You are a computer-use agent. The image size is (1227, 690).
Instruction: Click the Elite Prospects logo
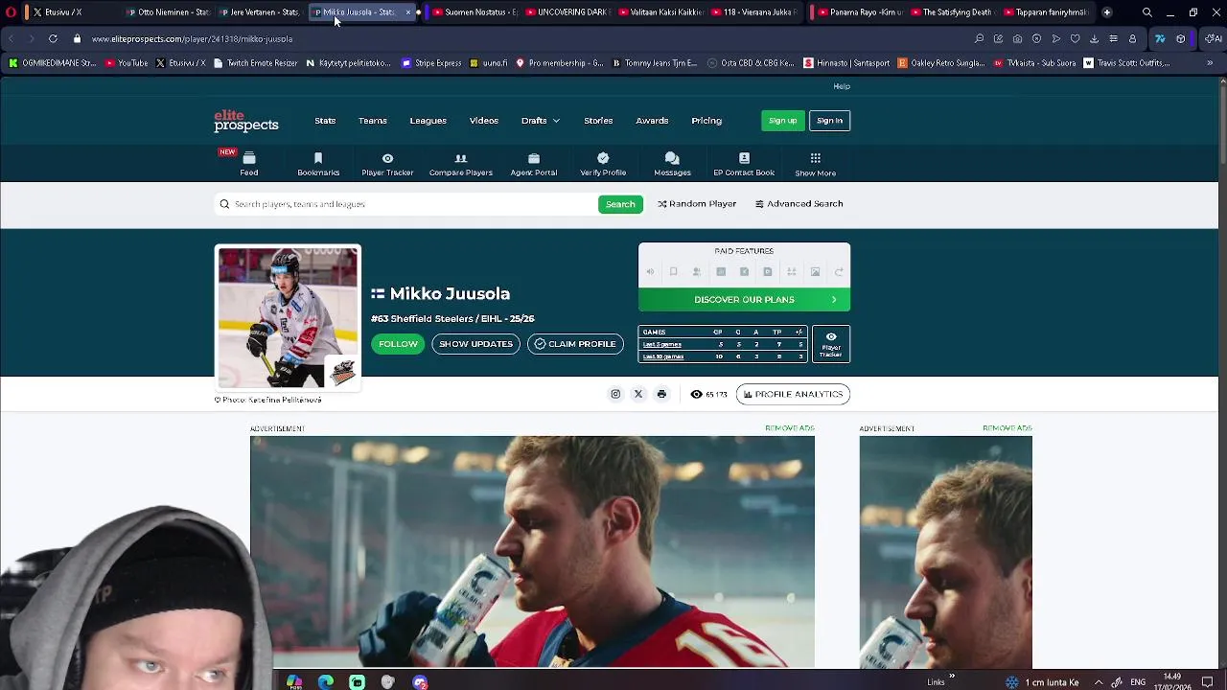246,121
